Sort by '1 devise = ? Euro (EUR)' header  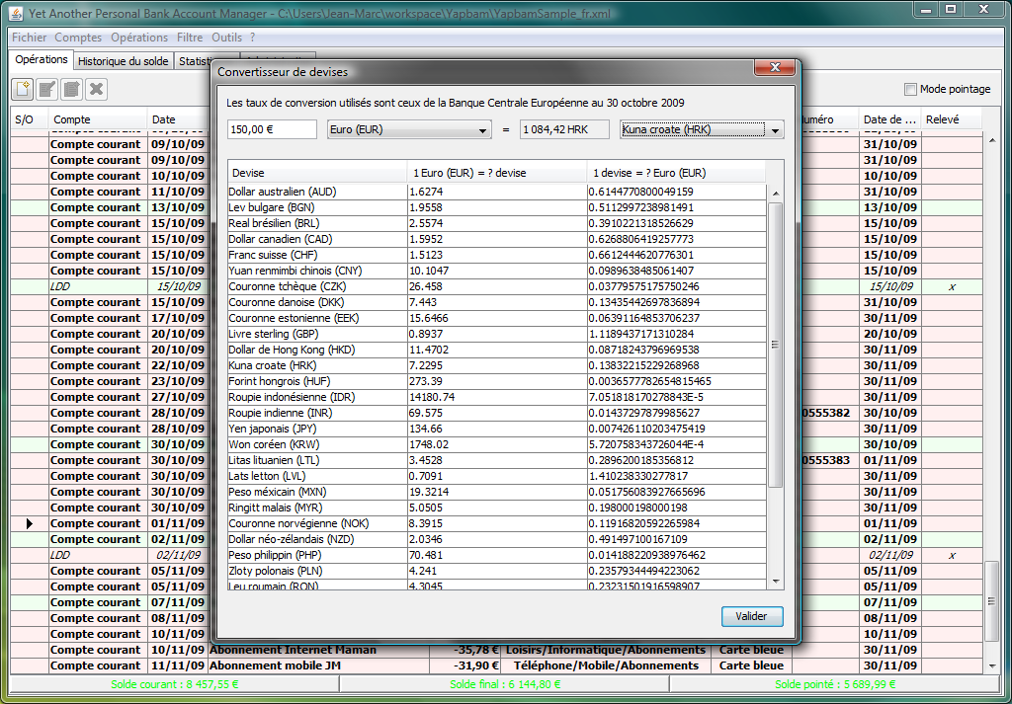pos(676,173)
